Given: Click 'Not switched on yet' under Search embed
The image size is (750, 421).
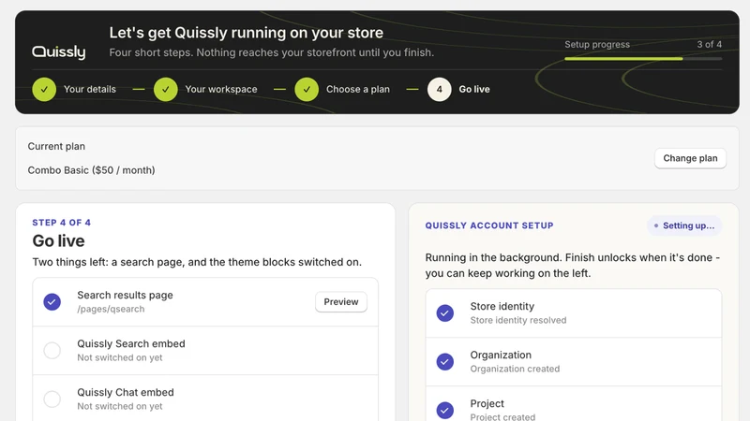Looking at the screenshot, I should tap(120, 357).
